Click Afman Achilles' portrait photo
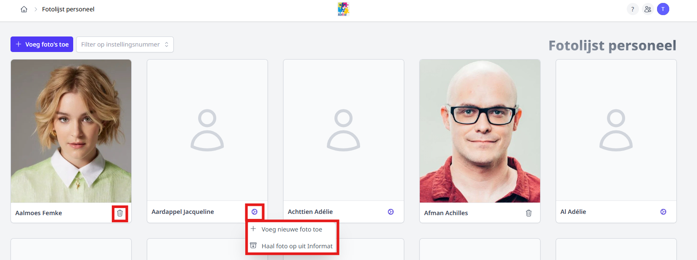 480,131
